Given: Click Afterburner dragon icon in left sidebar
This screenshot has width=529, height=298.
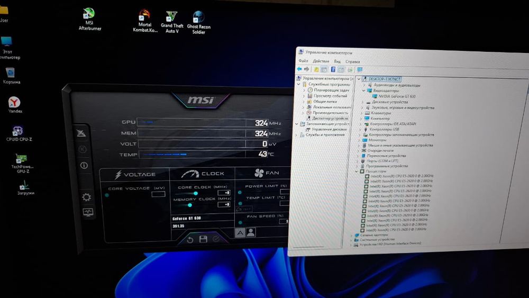Looking at the screenshot, I should pyautogui.click(x=81, y=133).
